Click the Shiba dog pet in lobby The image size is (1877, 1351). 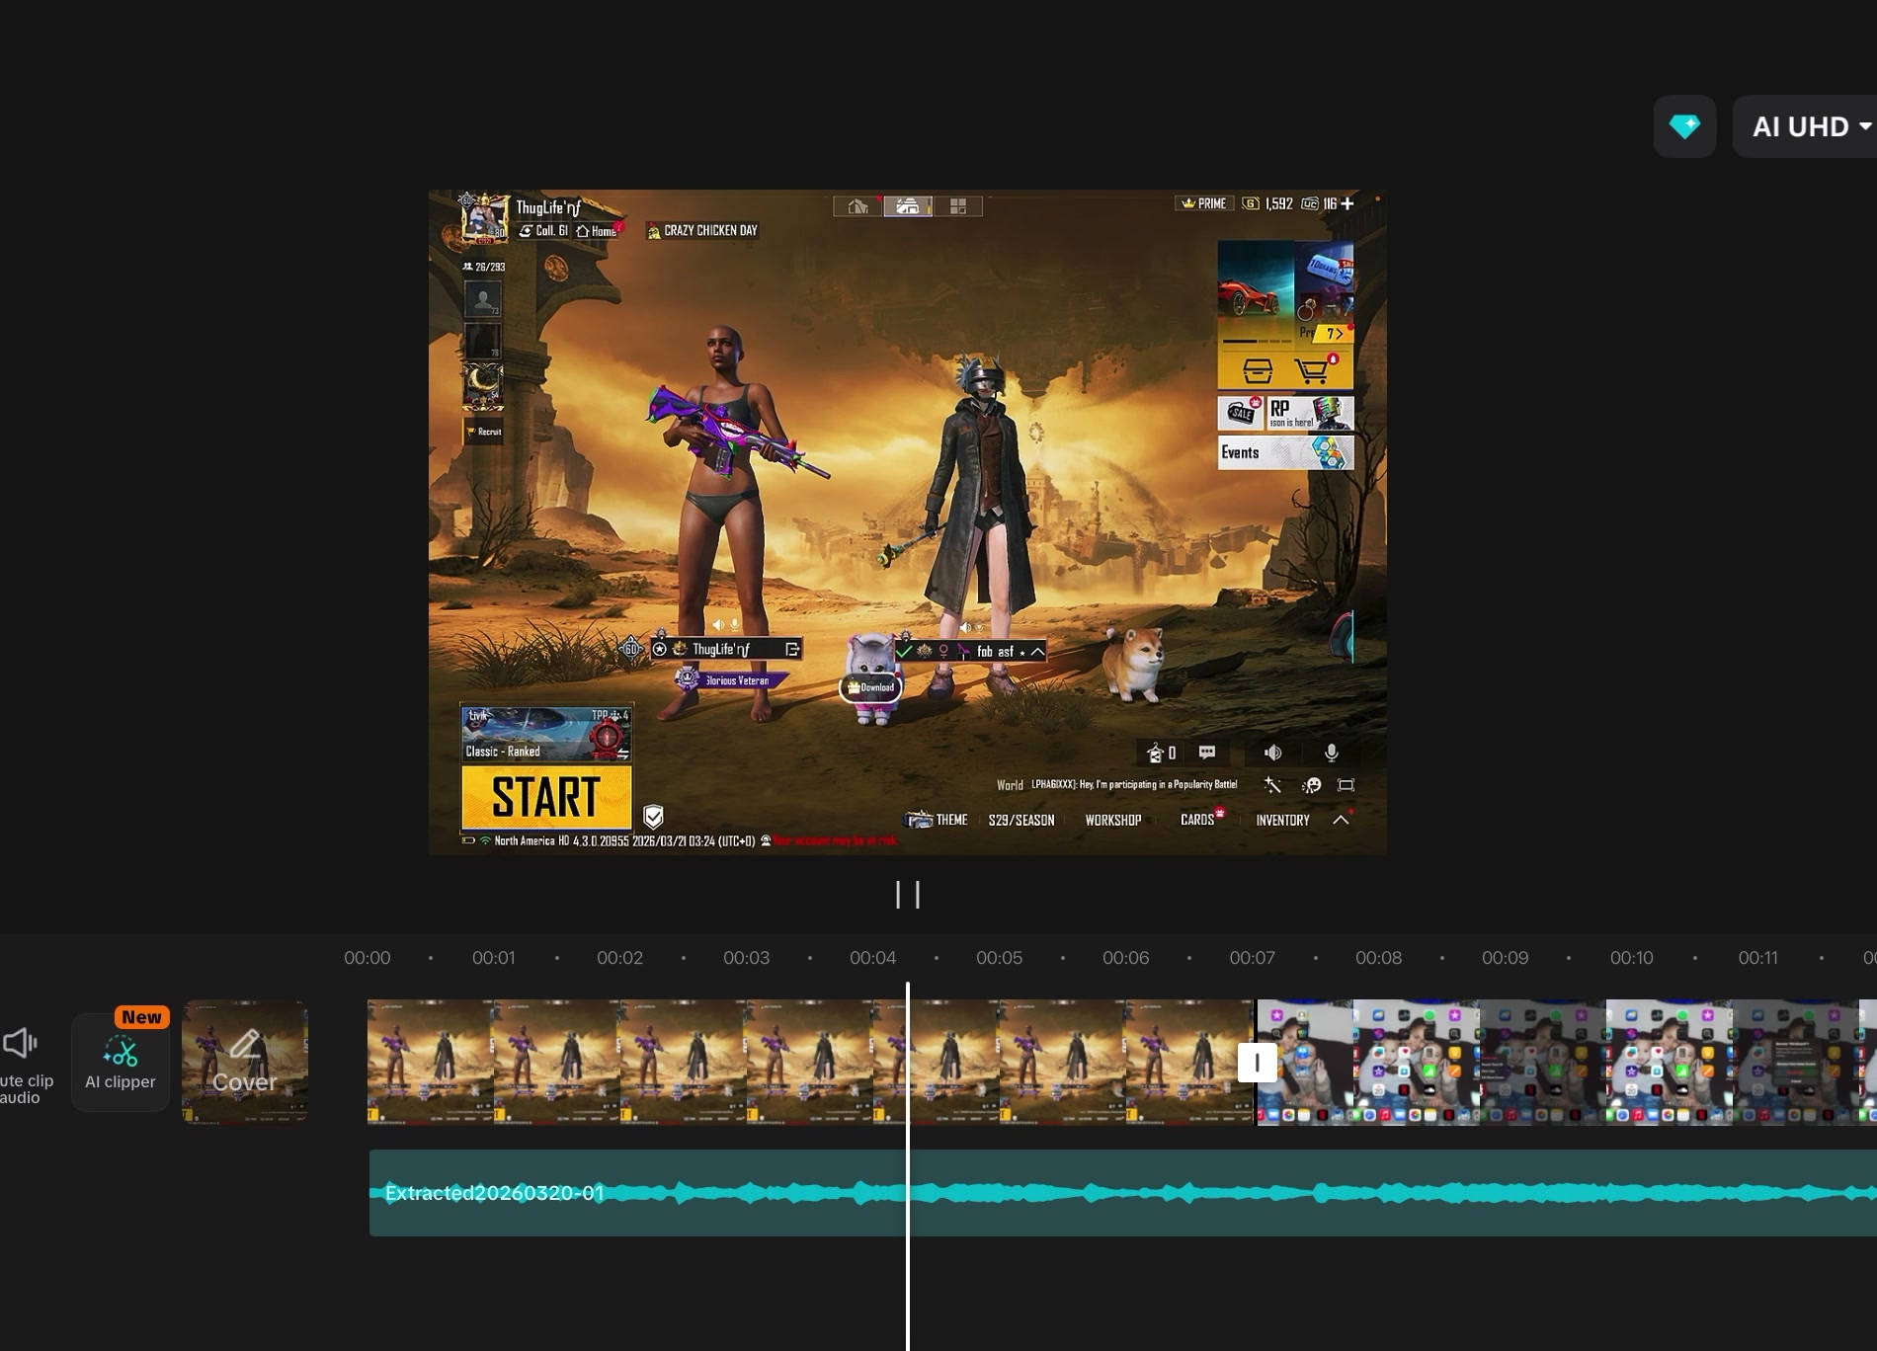pyautogui.click(x=1136, y=664)
